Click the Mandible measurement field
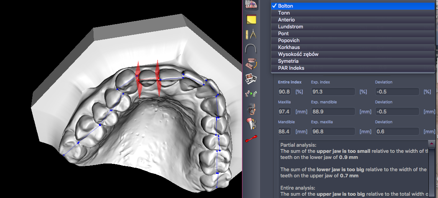438x198 pixels. (x=284, y=131)
